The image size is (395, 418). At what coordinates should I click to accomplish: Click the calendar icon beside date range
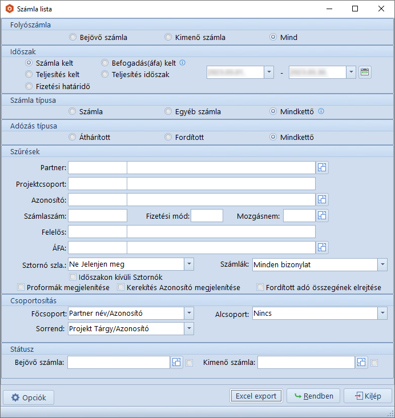click(365, 72)
